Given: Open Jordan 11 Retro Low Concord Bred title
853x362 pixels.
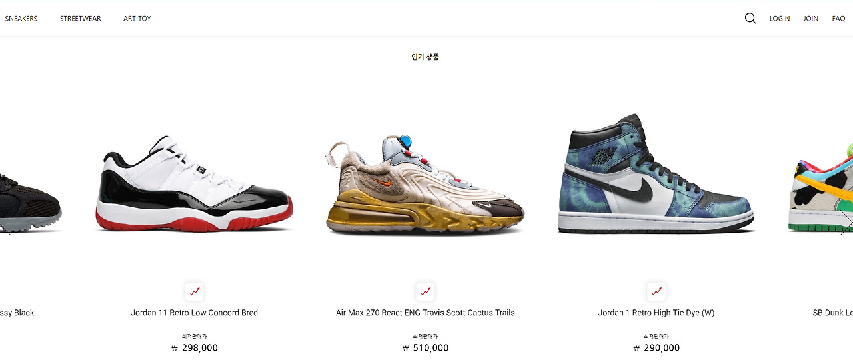Looking at the screenshot, I should tap(195, 313).
